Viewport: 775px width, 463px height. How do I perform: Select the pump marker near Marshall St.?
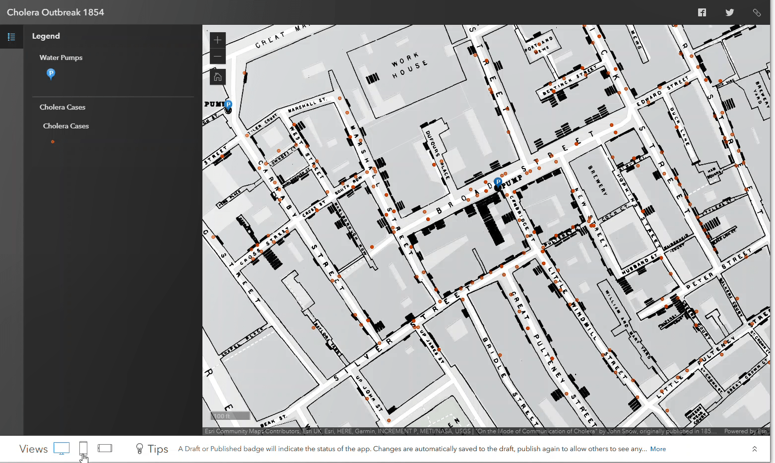228,106
